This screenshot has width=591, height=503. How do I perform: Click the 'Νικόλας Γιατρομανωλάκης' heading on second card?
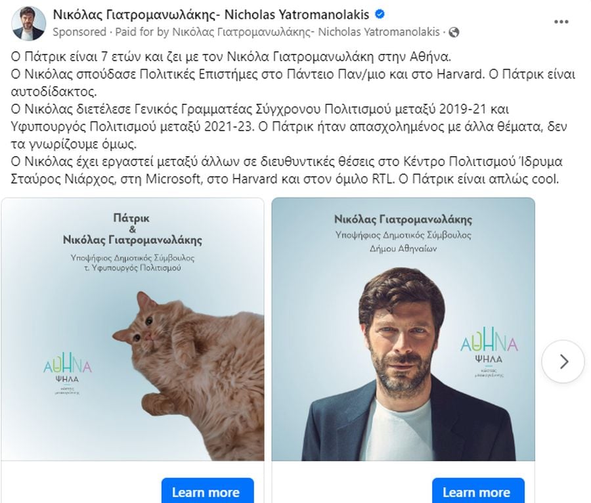coord(403,219)
